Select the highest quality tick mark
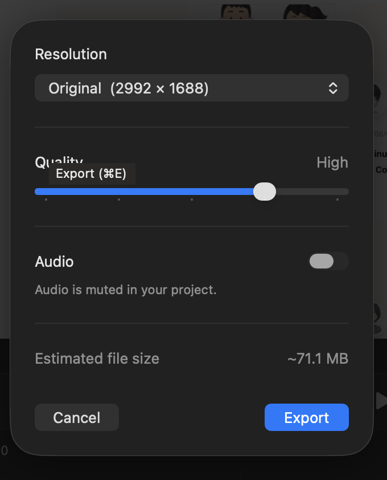The height and width of the screenshot is (480, 387). click(337, 200)
